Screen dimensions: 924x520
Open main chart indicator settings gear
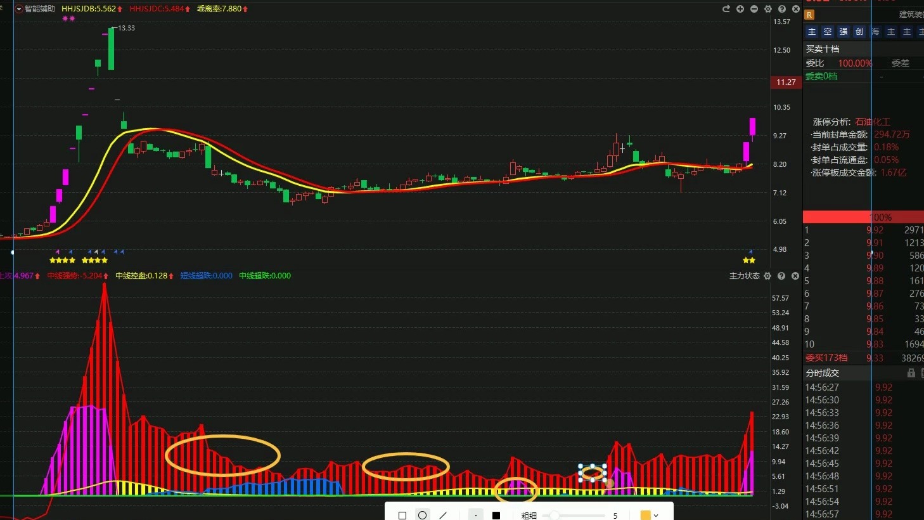768,9
